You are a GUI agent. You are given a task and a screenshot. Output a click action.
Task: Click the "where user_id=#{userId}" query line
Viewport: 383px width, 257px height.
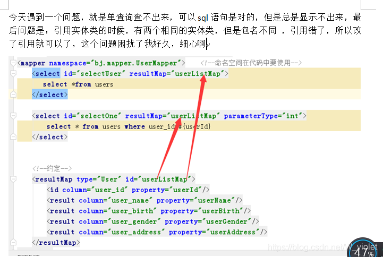pos(129,126)
